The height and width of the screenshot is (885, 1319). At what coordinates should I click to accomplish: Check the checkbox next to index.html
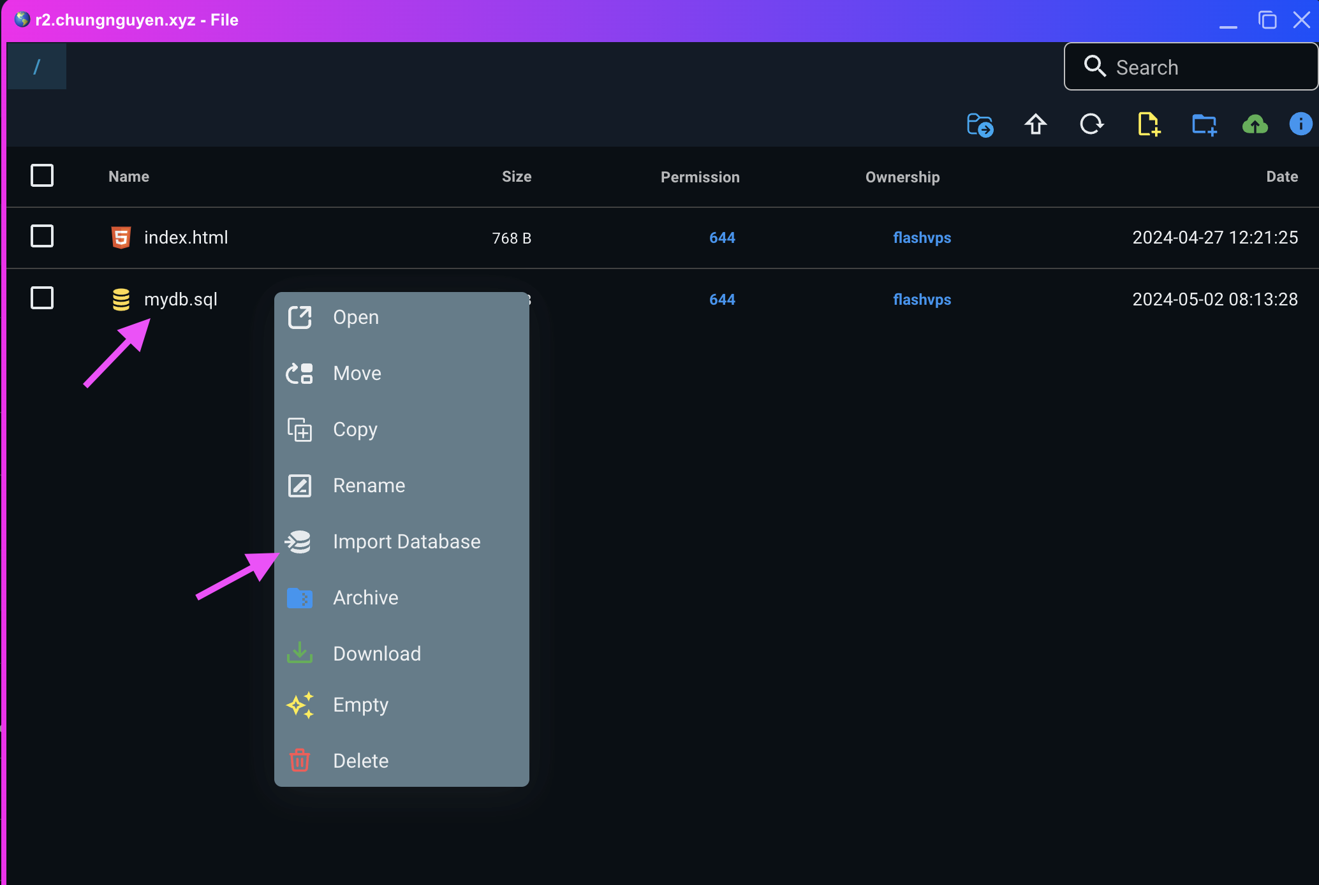42,236
